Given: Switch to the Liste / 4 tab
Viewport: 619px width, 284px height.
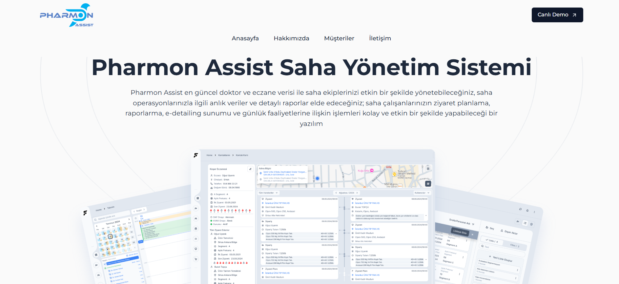Looking at the screenshot, I should click(492, 241).
